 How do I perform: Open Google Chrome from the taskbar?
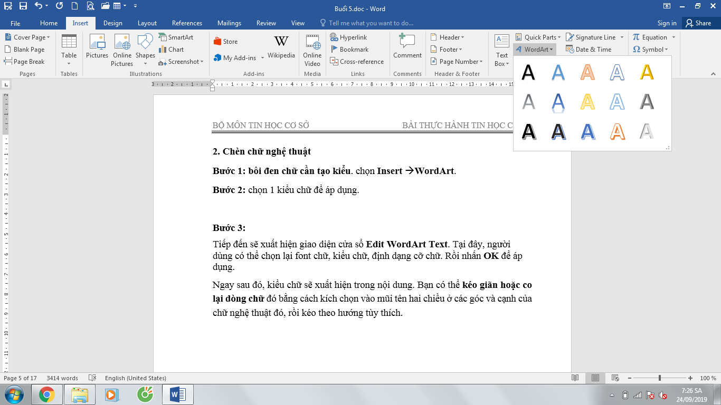click(46, 394)
